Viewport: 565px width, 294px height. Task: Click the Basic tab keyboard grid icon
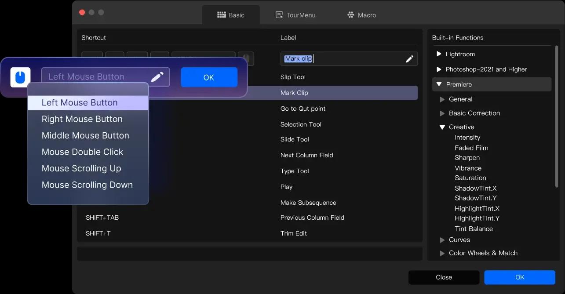(222, 15)
